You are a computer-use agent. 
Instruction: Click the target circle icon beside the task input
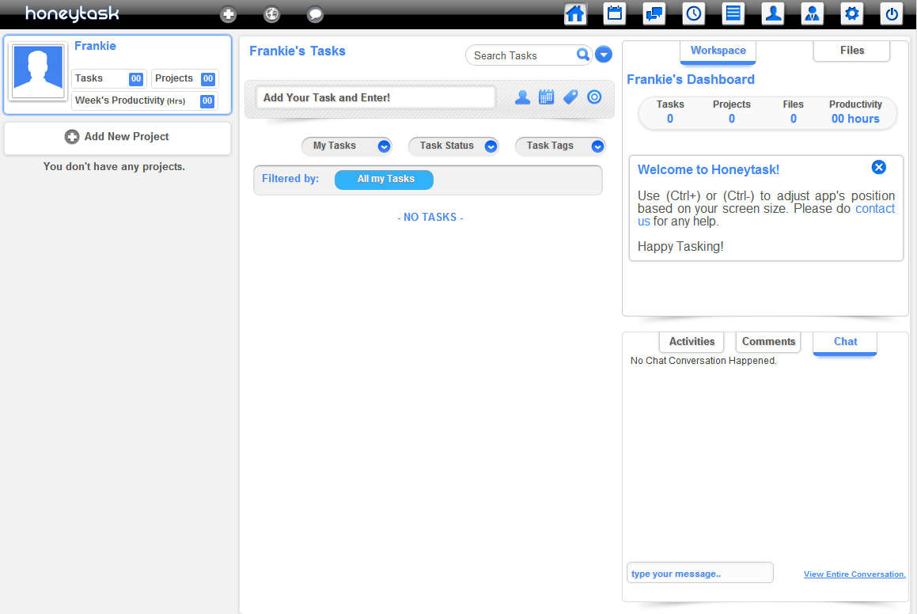[594, 97]
